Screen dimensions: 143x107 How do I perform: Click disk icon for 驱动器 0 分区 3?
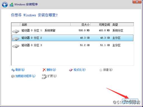16,46
